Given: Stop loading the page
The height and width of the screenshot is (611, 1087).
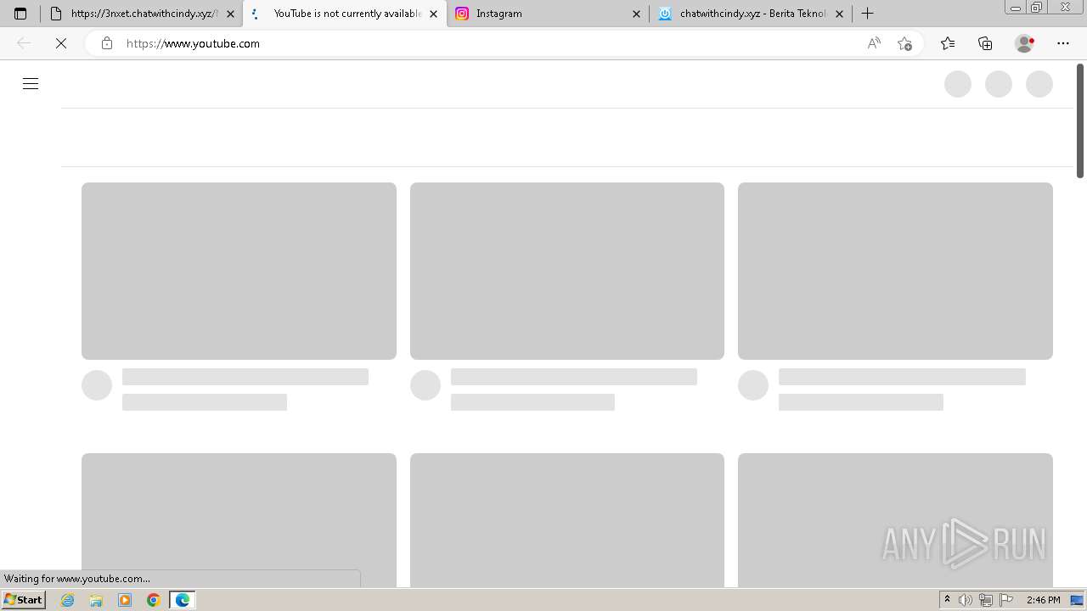Looking at the screenshot, I should [x=61, y=43].
